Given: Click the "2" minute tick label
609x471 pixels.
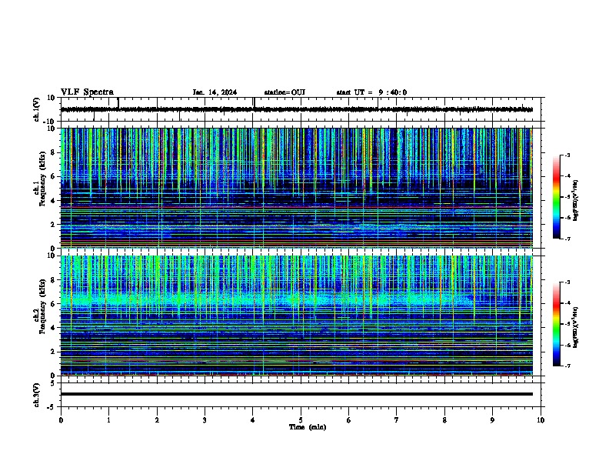Looking at the screenshot, I should pos(157,420).
